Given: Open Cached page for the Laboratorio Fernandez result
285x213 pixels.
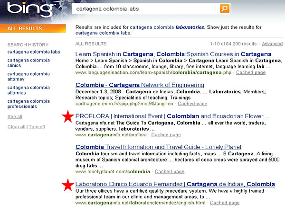Looking at the screenshot, I should pos(225,203).
